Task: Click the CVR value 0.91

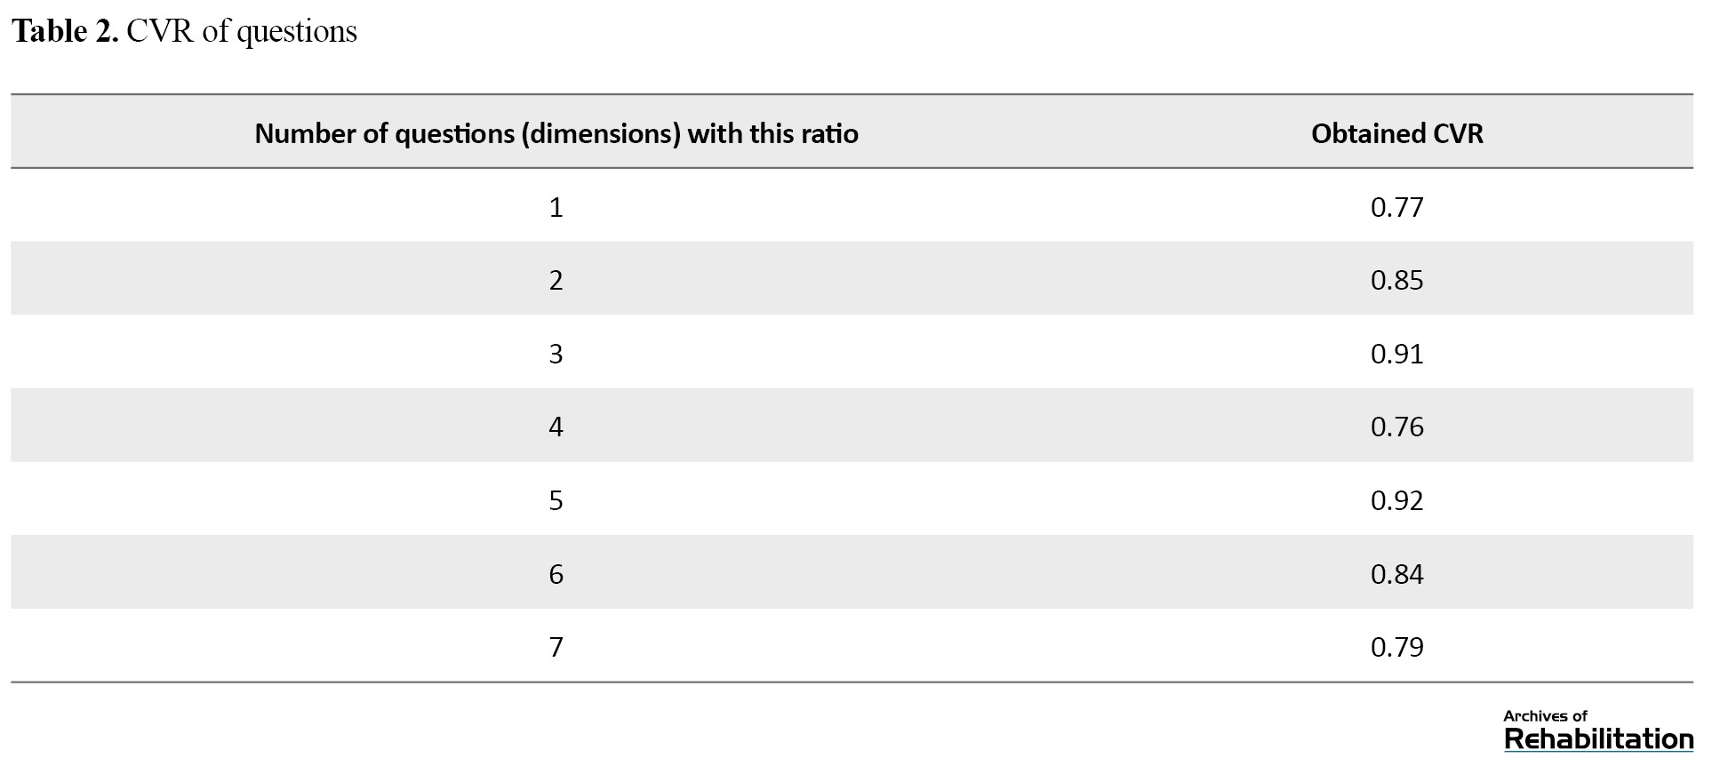Action: (1396, 354)
